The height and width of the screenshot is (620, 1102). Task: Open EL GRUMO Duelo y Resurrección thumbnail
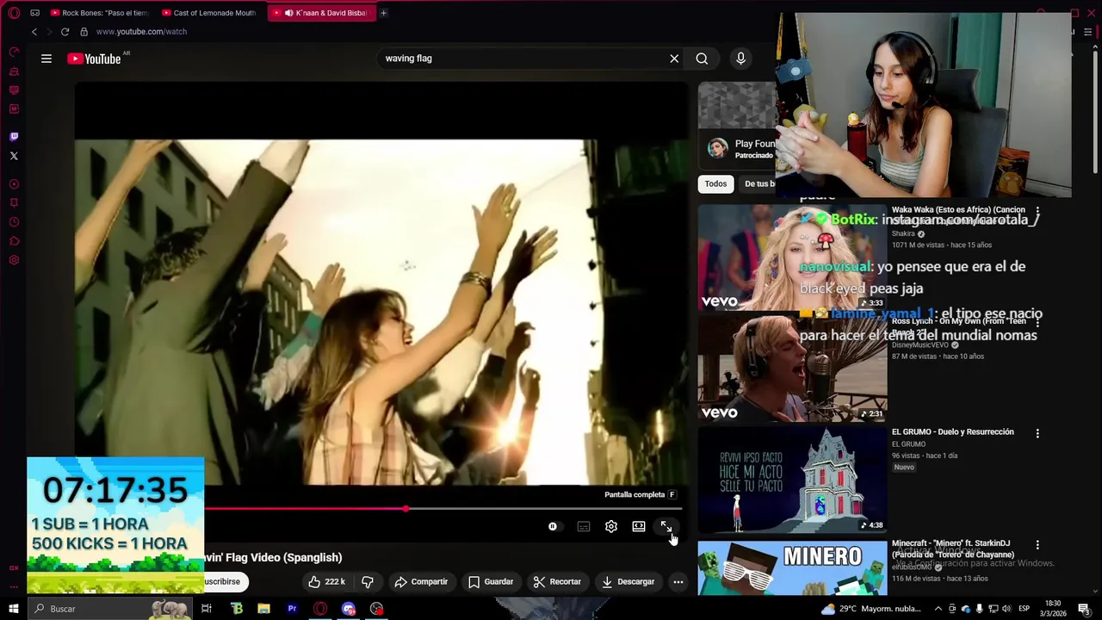pos(792,480)
